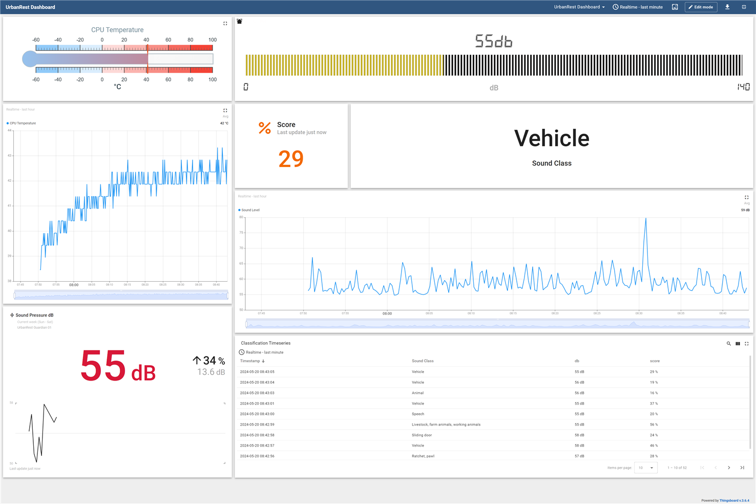Viewport: 756px width, 504px height.
Task: Click the Sliding door sound class cell
Action: pos(422,435)
